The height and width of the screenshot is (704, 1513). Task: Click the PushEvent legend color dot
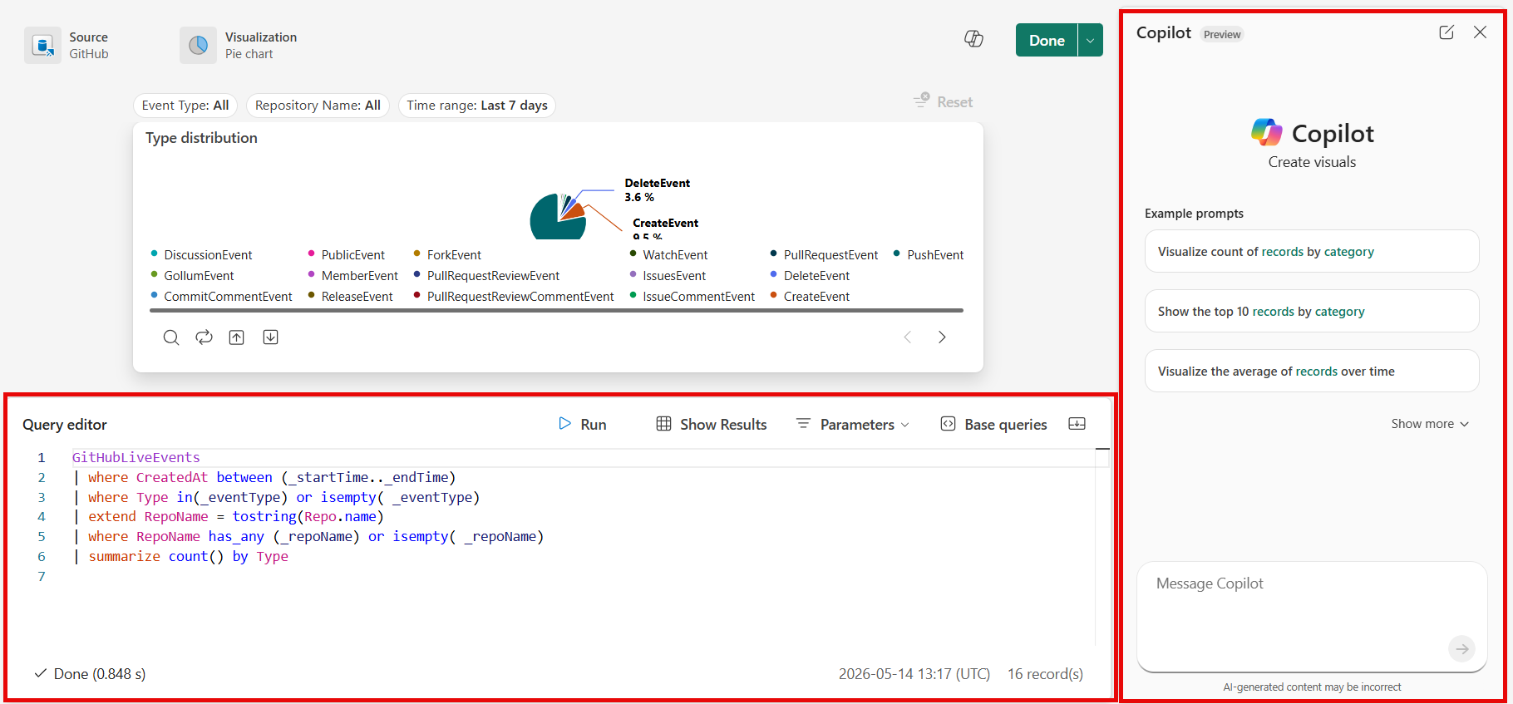coord(897,254)
